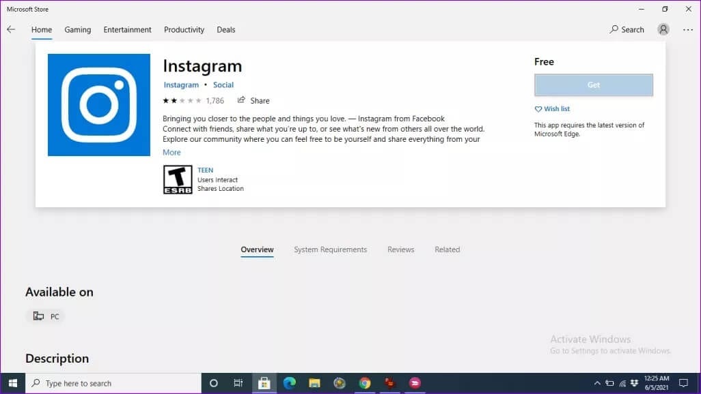Click the ESRB Teen rating badge

point(178,179)
